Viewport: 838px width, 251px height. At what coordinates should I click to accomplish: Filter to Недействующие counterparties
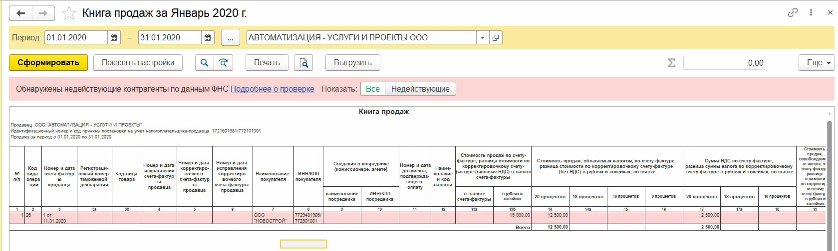pos(420,89)
